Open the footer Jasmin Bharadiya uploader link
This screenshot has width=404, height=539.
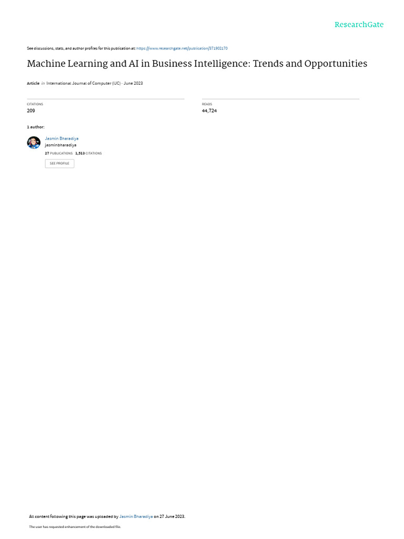[136, 516]
